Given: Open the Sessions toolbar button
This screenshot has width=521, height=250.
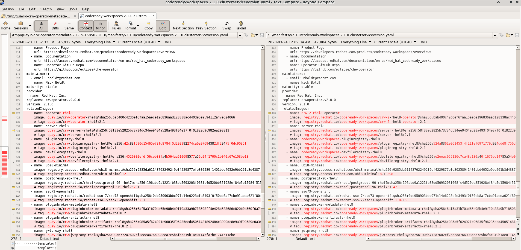Looking at the screenshot, I should (21, 26).
